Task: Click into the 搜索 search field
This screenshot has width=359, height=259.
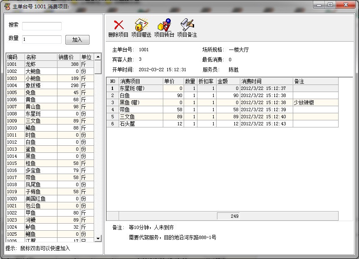Action: click(x=42, y=26)
